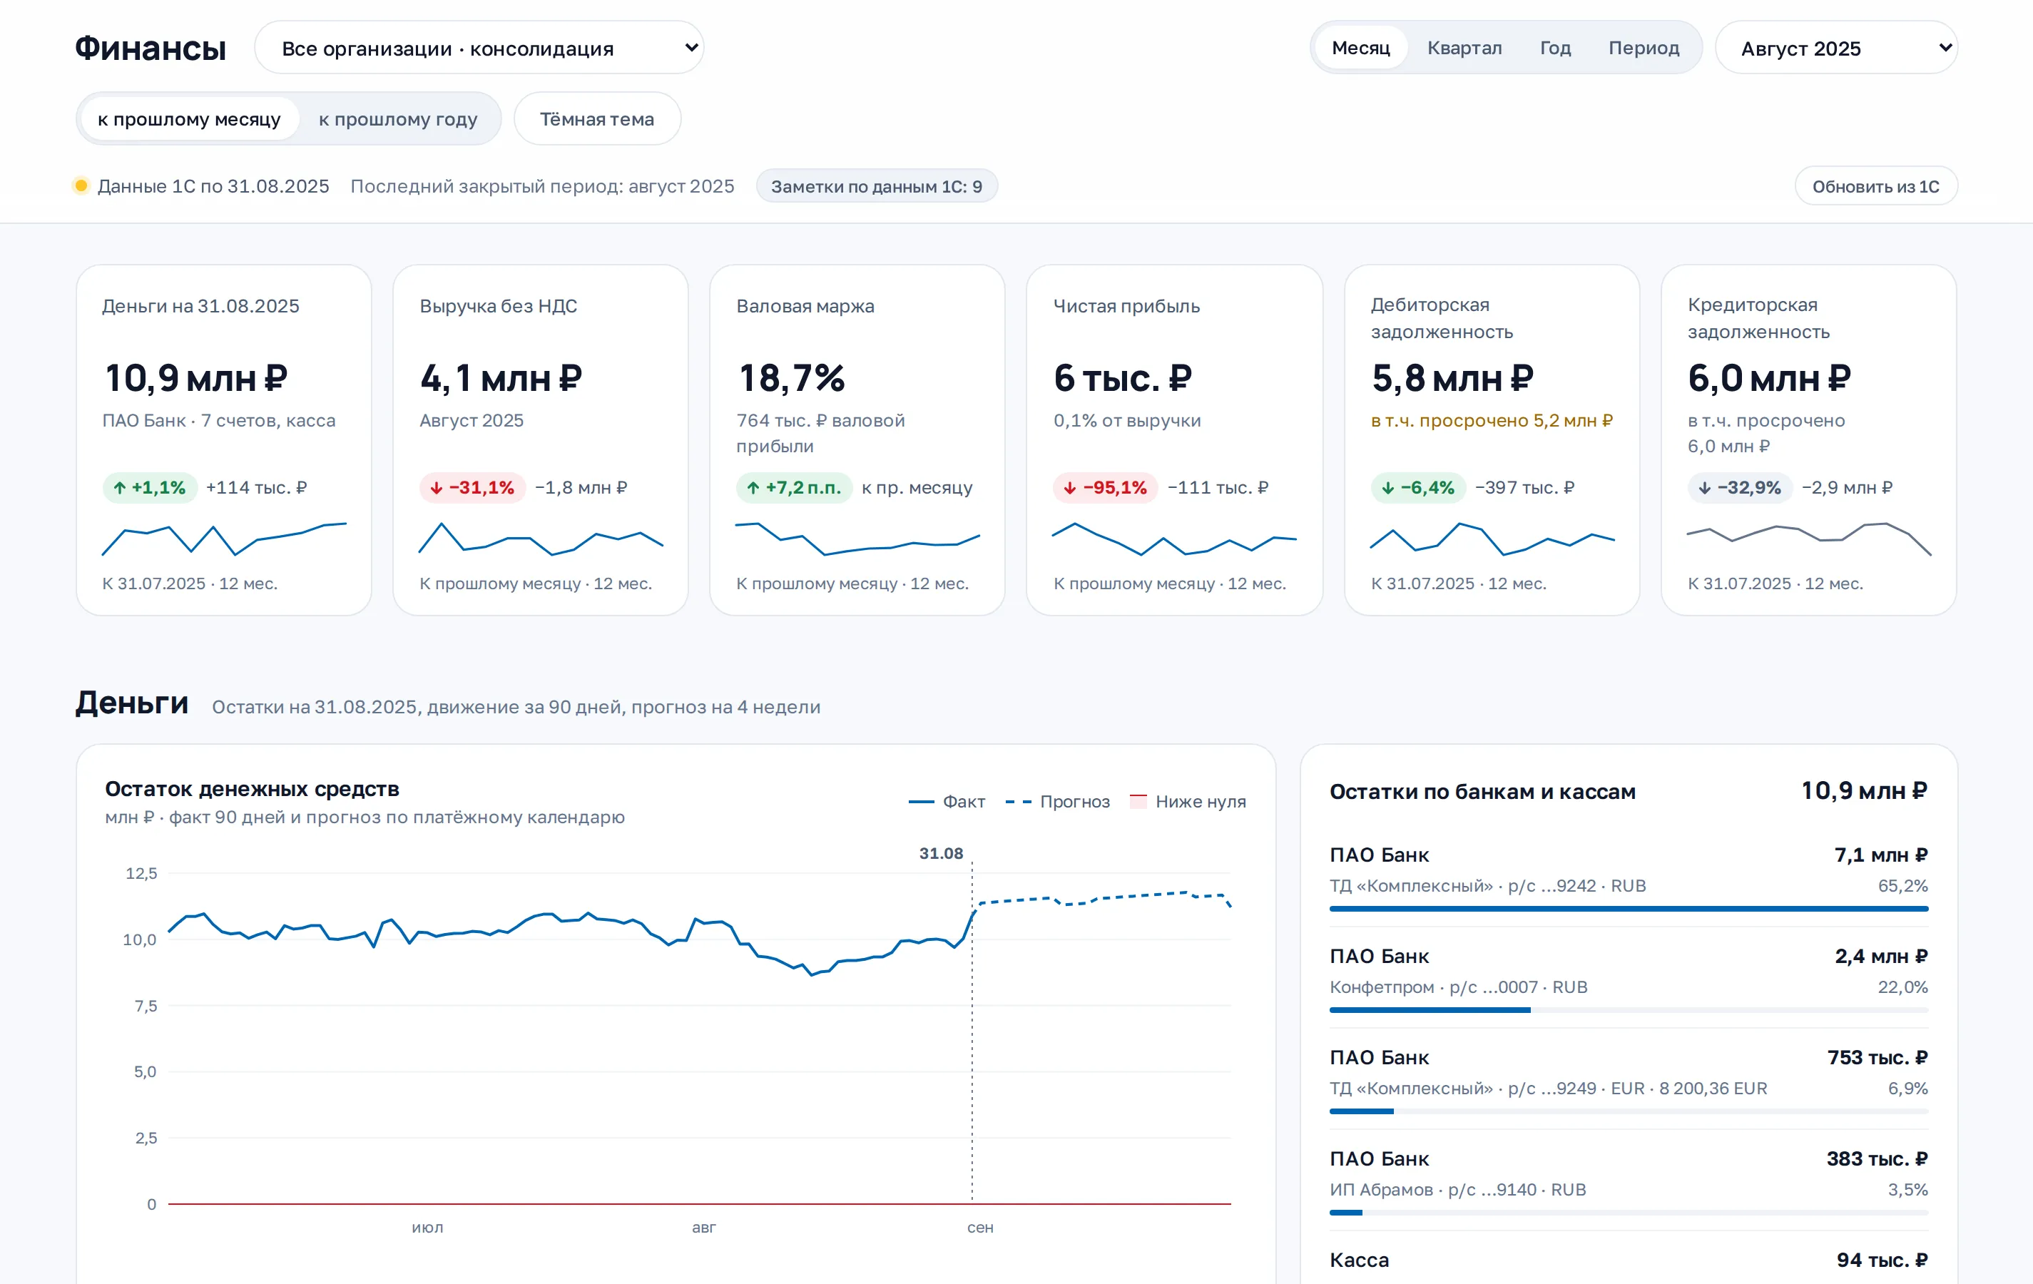This screenshot has width=2033, height=1284.
Task: Open the Выручка без НДС sparkline
Action: [x=541, y=539]
